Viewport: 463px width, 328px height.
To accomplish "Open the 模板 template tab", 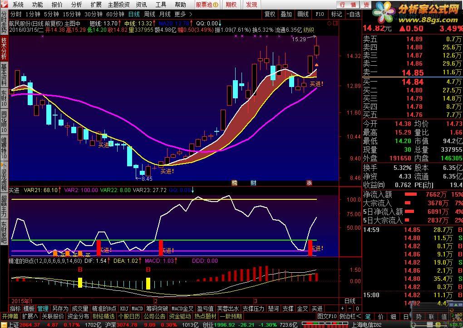I will click(29, 309).
